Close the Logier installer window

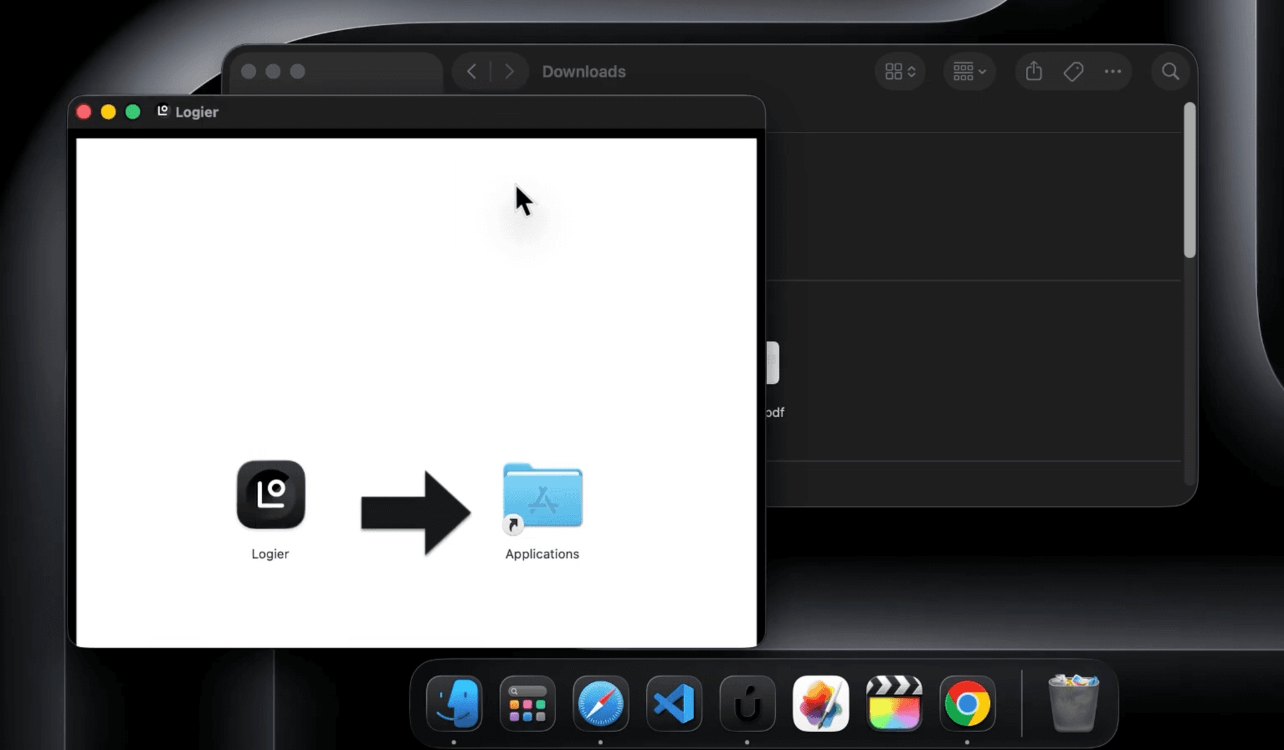84,112
